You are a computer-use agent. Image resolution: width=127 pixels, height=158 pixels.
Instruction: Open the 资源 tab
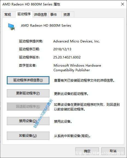point(67,14)
